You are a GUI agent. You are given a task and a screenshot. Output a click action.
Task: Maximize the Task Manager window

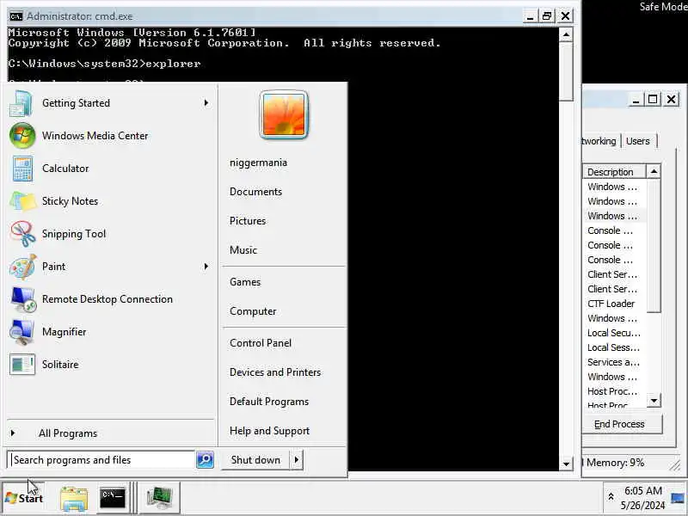[653, 100]
